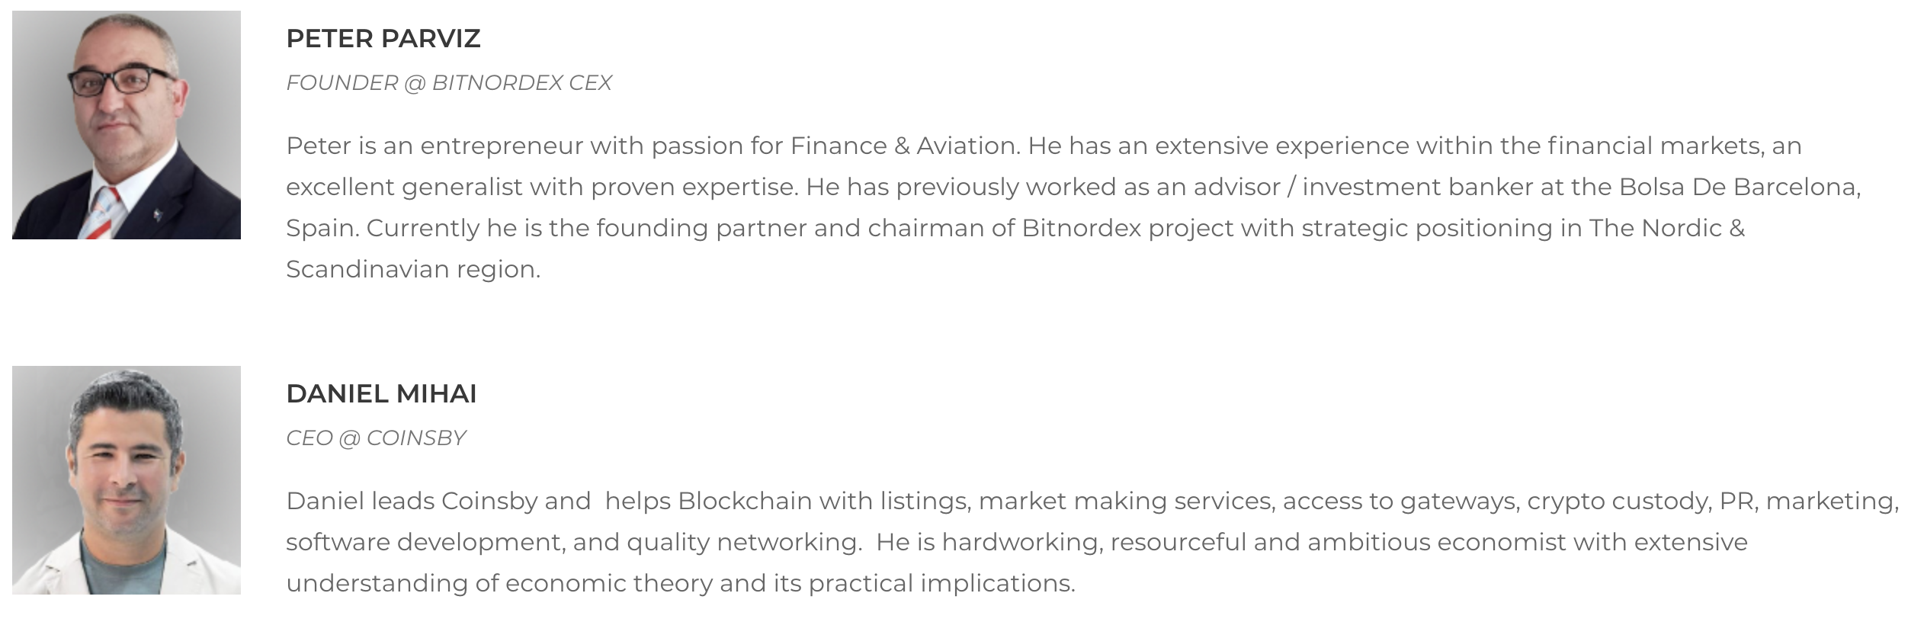Click Daniel Mihai's profile photo

pos(127,480)
